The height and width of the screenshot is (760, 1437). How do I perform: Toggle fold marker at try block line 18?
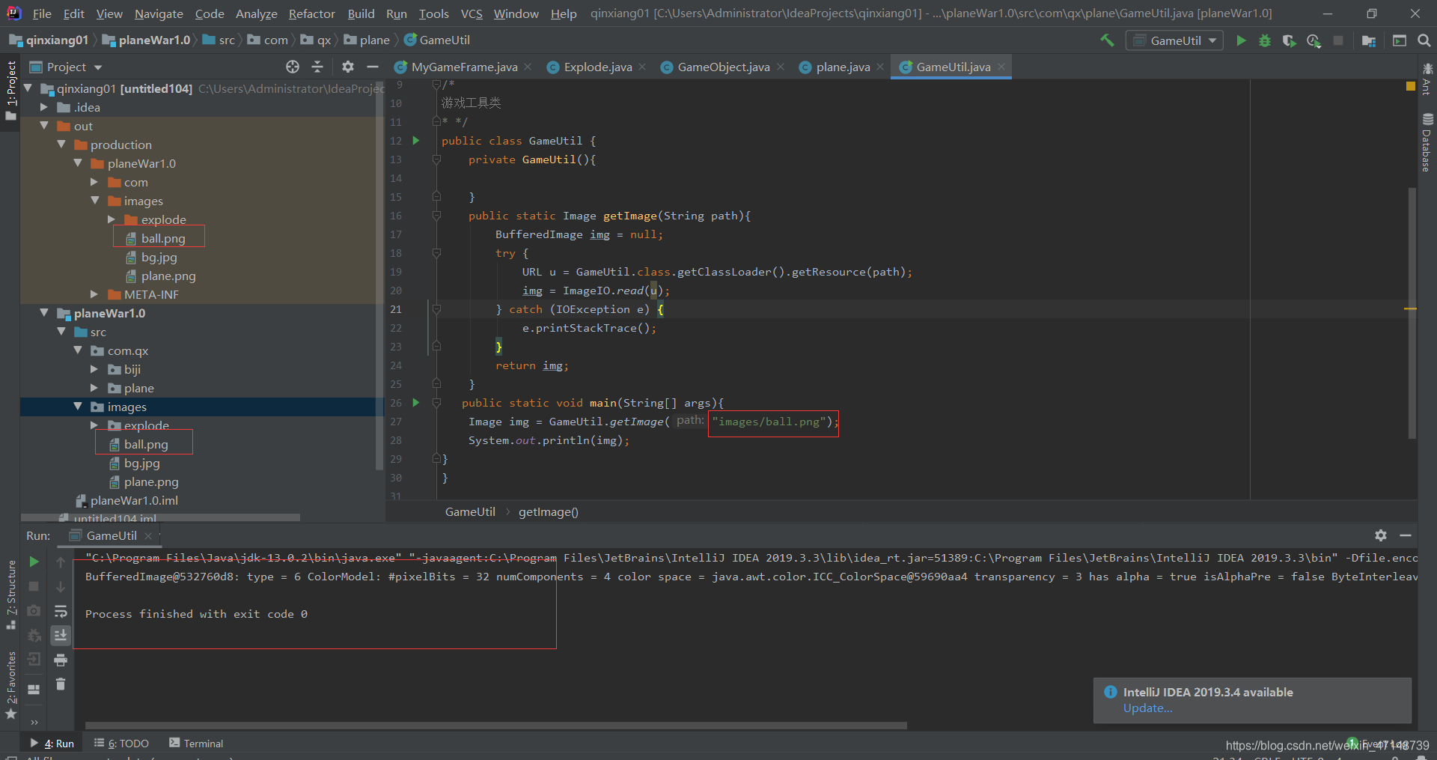coord(436,253)
